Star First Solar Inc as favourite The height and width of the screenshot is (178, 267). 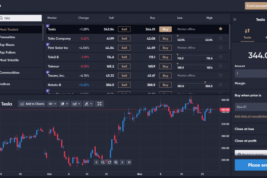pyautogui.click(x=221, y=48)
